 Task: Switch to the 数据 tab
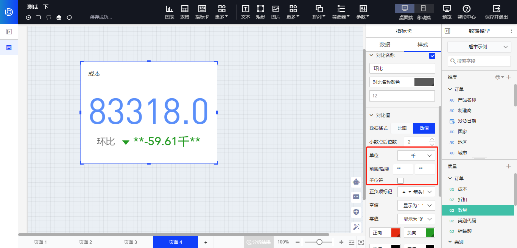pos(385,45)
